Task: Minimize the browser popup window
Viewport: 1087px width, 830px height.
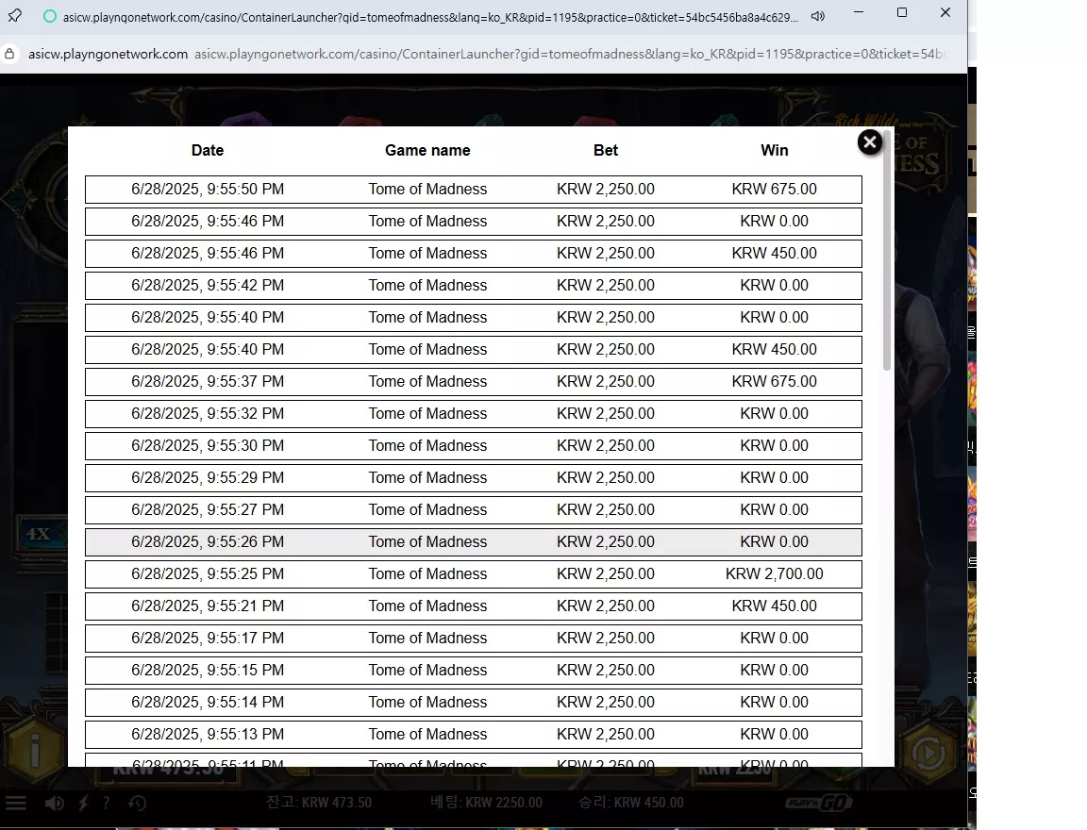Action: pyautogui.click(x=859, y=12)
